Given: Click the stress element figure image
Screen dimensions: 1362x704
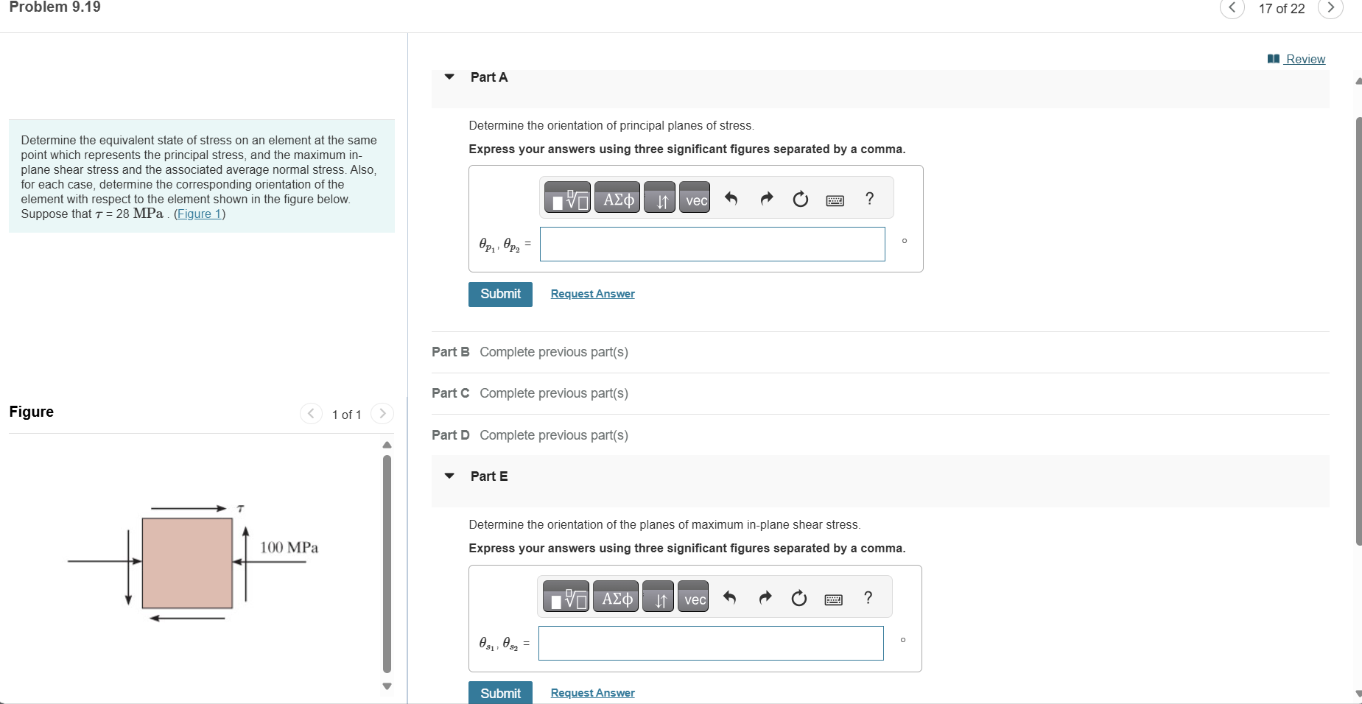Looking at the screenshot, I should [x=193, y=563].
